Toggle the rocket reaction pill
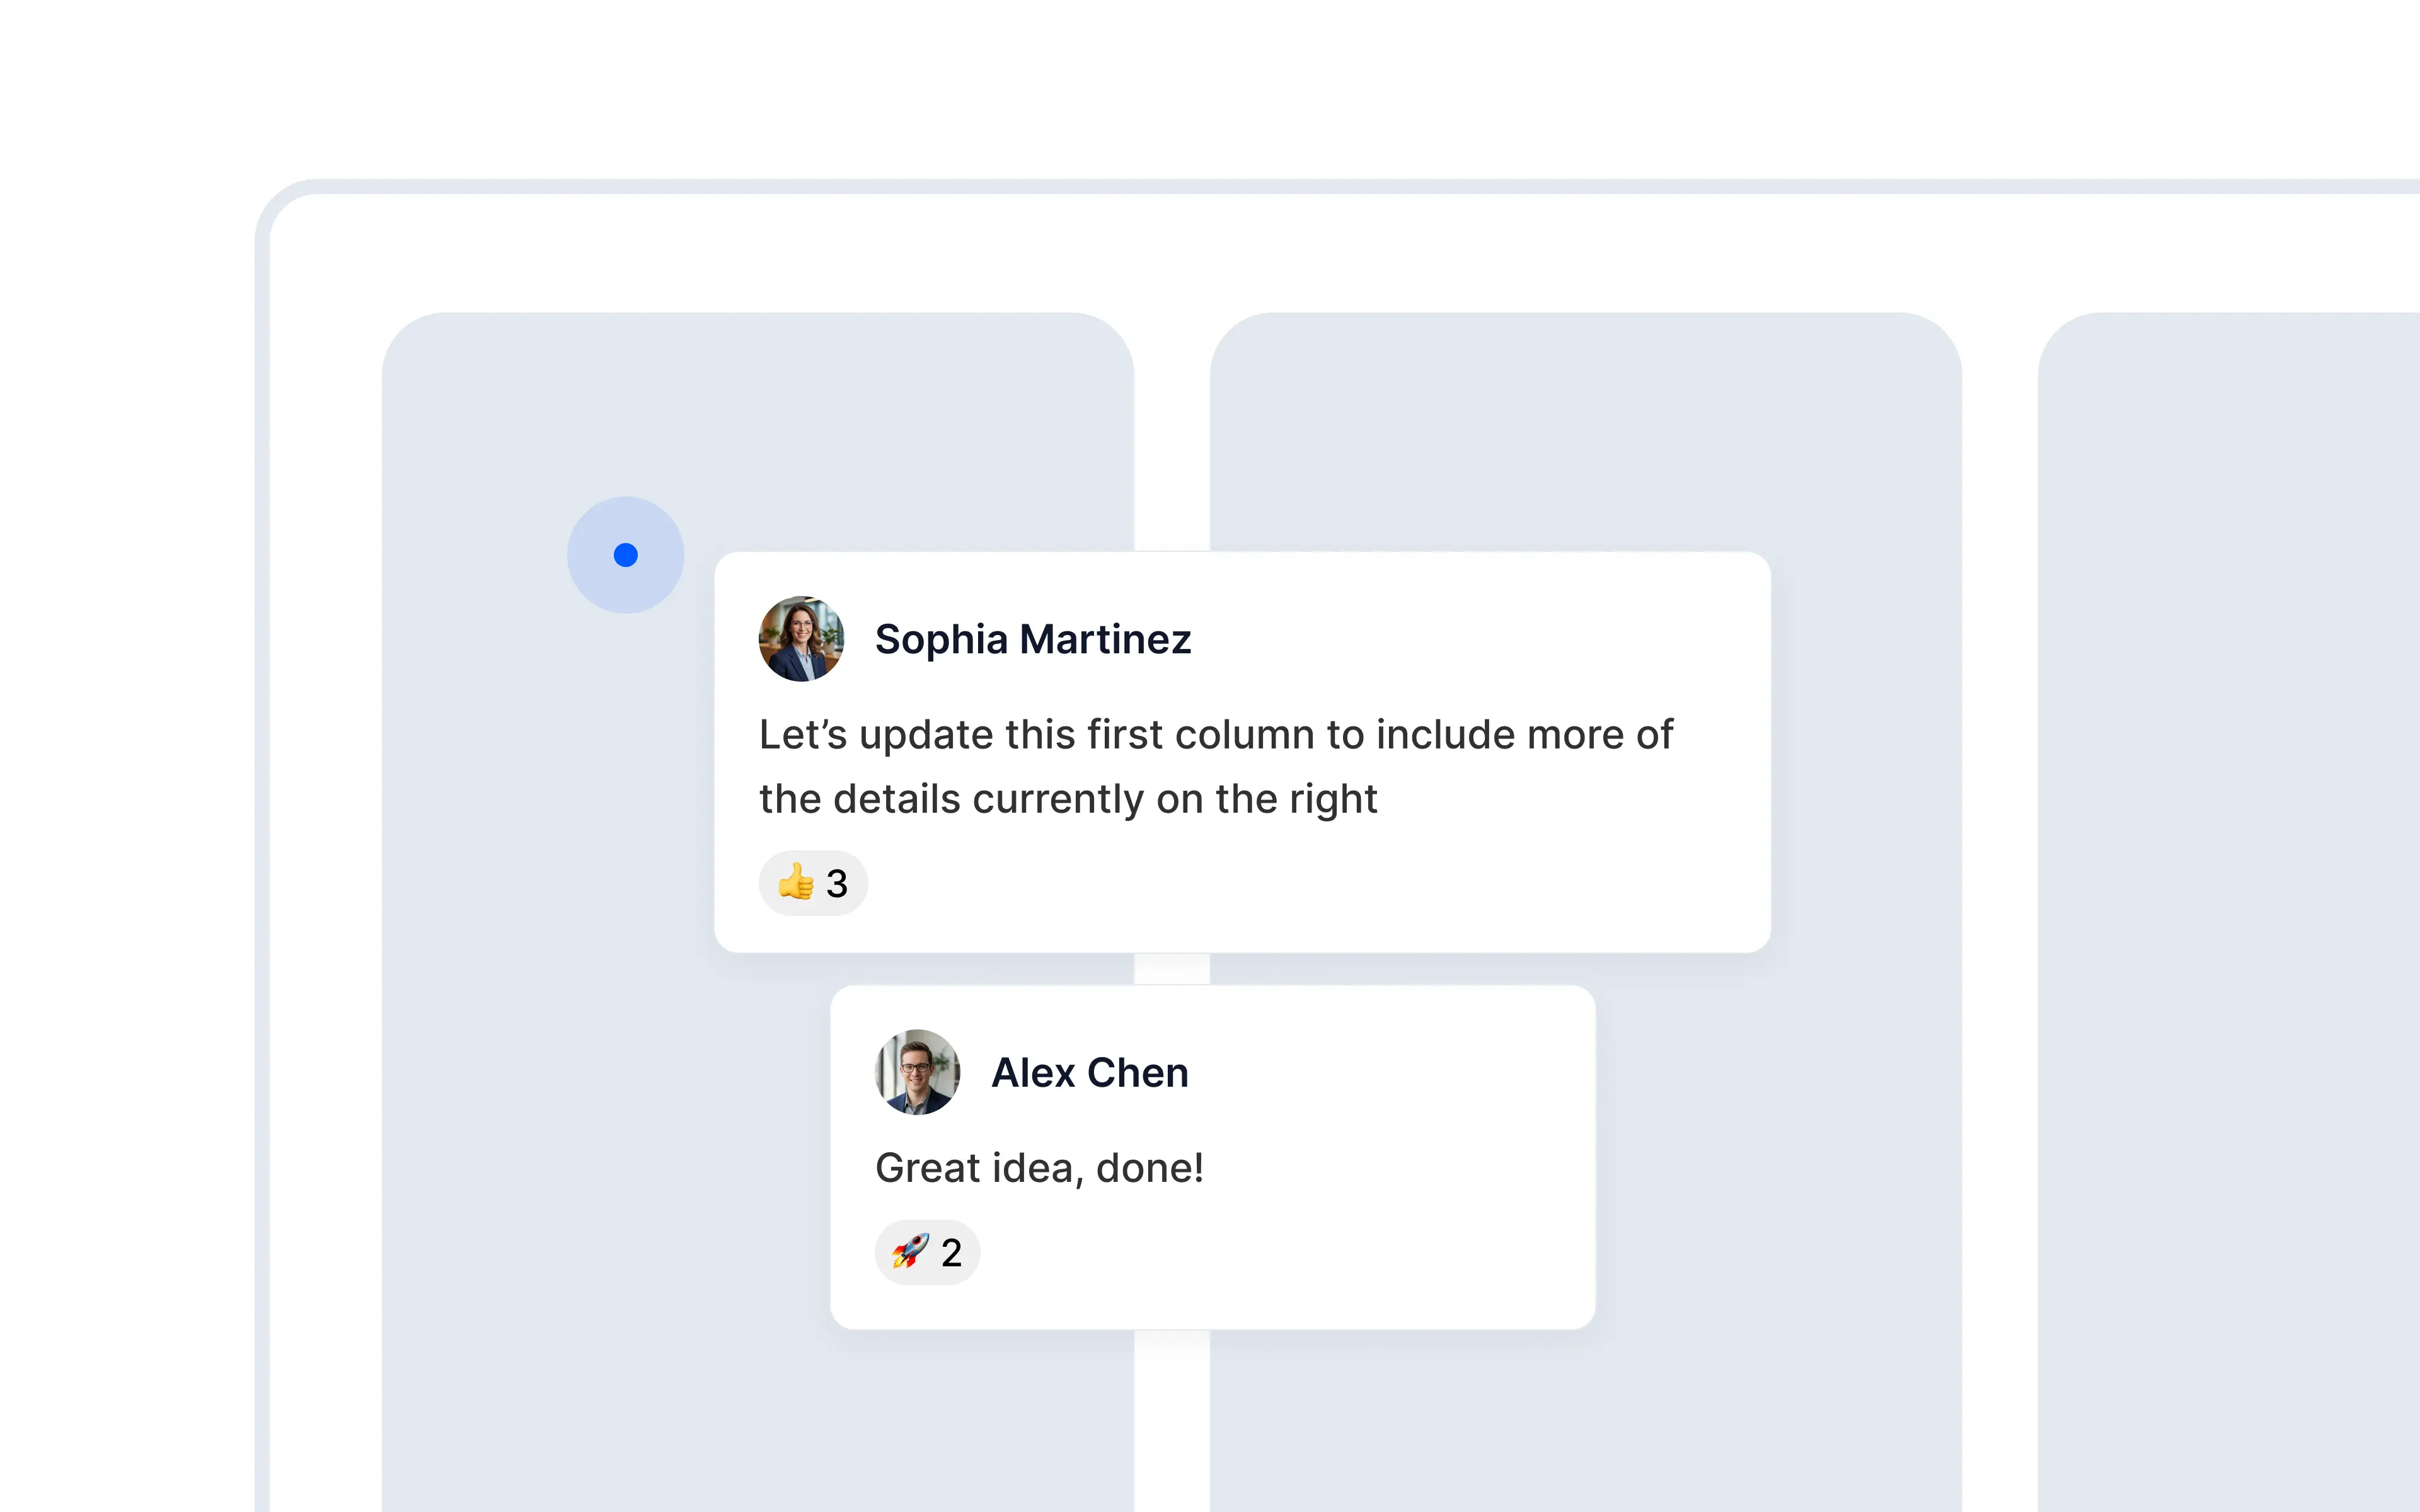Screen dimensions: 2420x1512 927,1252
